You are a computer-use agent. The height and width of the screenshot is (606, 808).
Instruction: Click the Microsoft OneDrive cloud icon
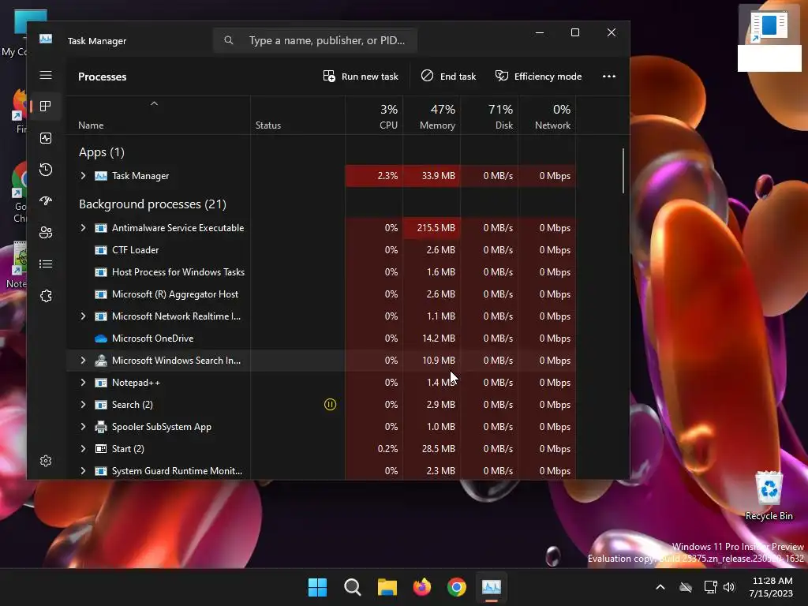click(101, 339)
